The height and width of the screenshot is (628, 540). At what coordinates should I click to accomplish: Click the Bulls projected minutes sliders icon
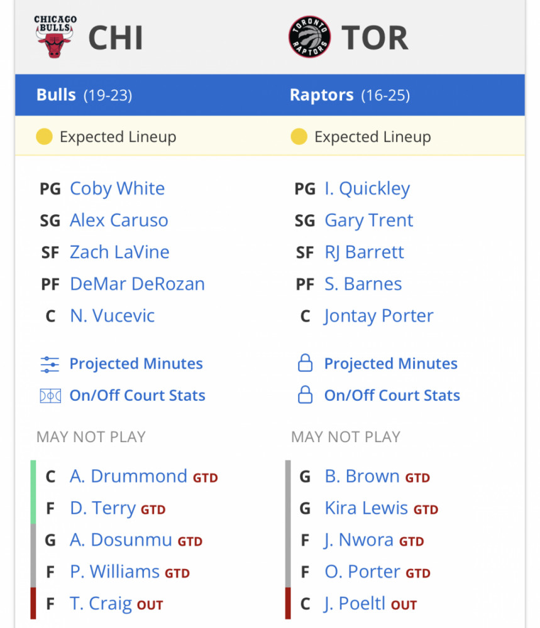click(50, 364)
